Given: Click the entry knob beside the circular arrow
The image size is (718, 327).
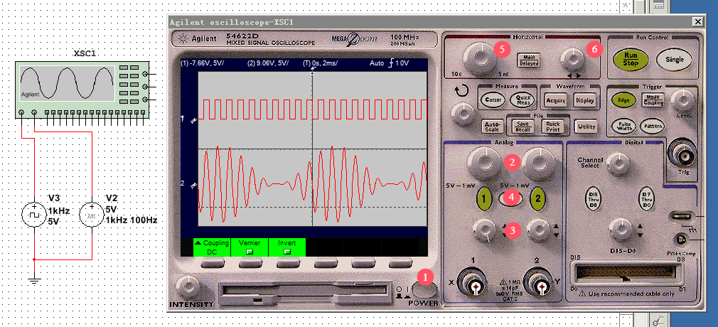Looking at the screenshot, I should 461,112.
